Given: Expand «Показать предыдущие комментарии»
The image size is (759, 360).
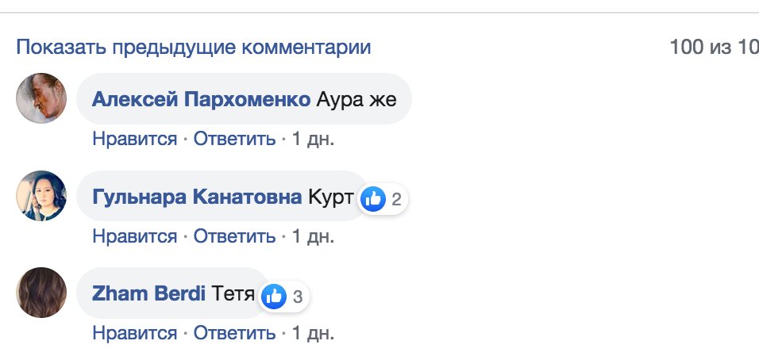Looking at the screenshot, I should click(x=194, y=47).
